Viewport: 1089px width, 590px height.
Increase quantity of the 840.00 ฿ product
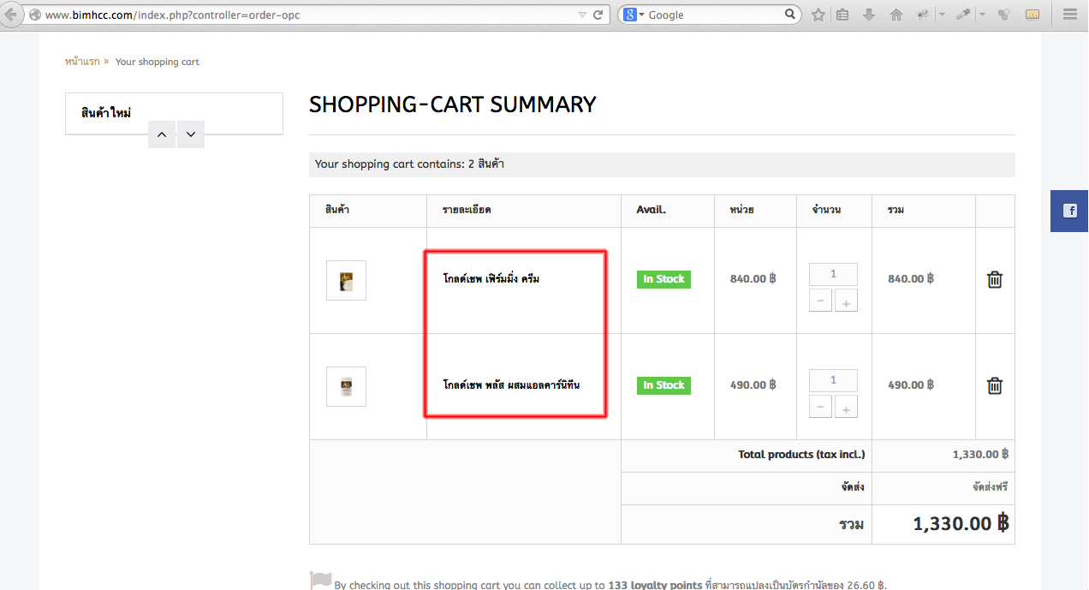click(846, 301)
